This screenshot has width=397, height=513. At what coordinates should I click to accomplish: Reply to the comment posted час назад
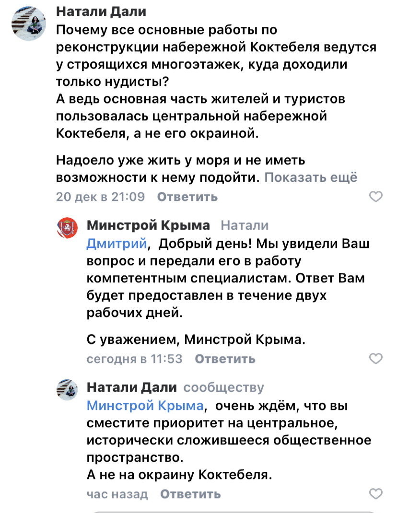click(190, 494)
